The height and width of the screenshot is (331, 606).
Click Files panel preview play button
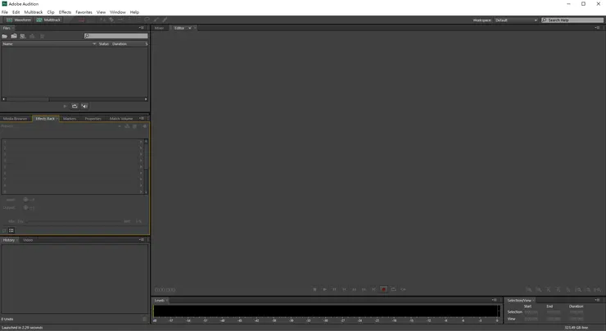pyautogui.click(x=65, y=106)
